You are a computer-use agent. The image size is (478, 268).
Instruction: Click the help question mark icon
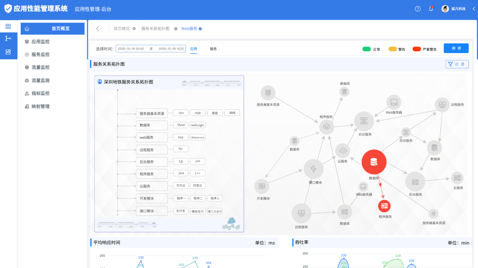417,9
